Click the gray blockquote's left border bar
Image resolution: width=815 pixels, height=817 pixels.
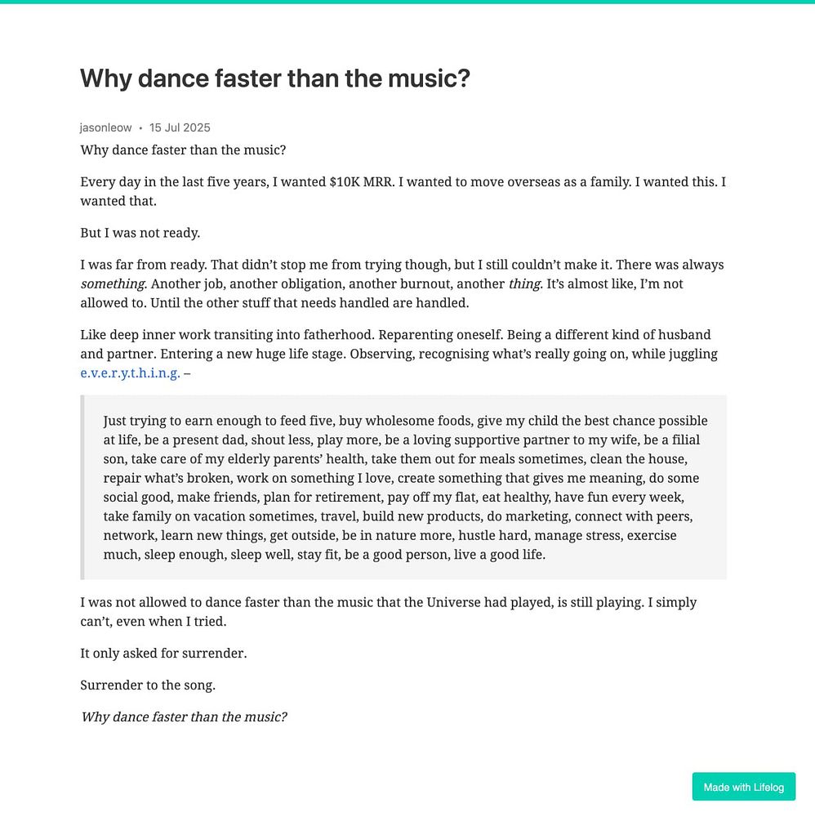pos(82,487)
